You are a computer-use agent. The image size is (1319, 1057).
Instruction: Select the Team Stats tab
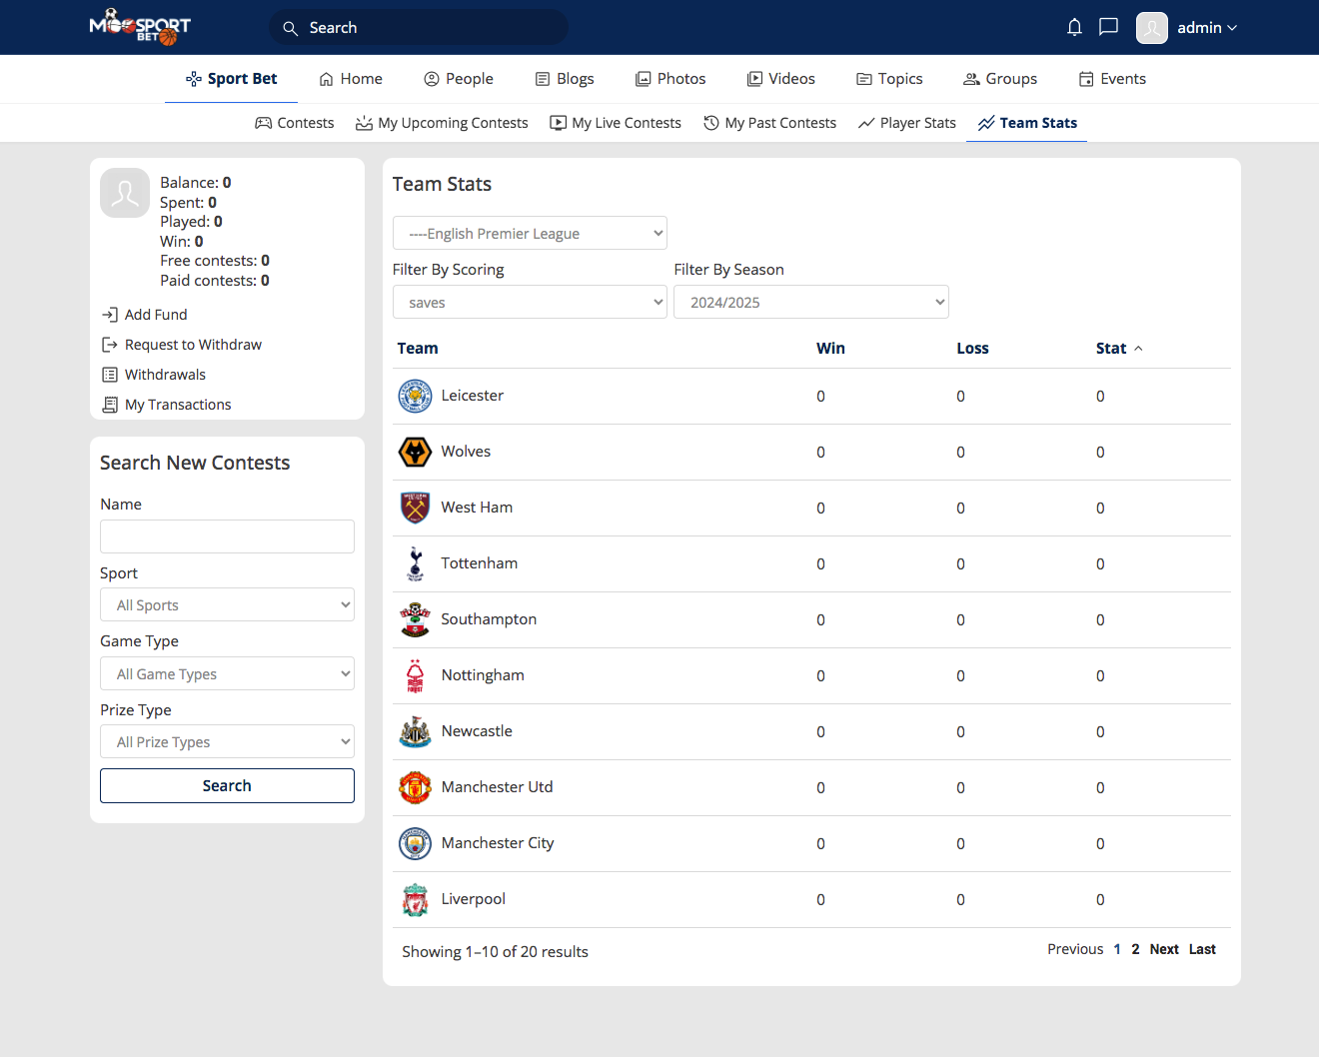tap(1027, 123)
